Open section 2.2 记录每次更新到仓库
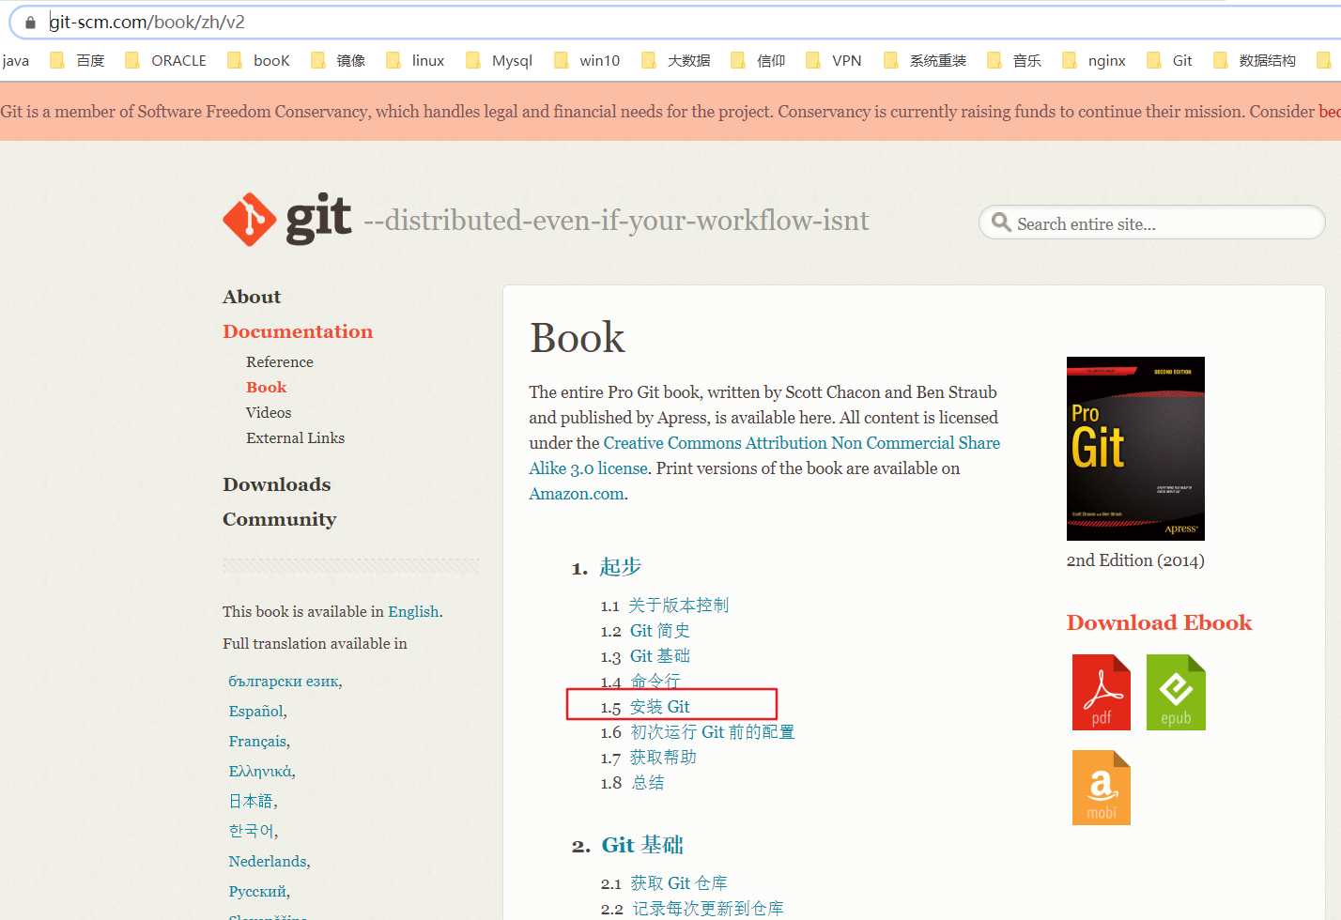Image resolution: width=1341 pixels, height=920 pixels. pos(708,909)
